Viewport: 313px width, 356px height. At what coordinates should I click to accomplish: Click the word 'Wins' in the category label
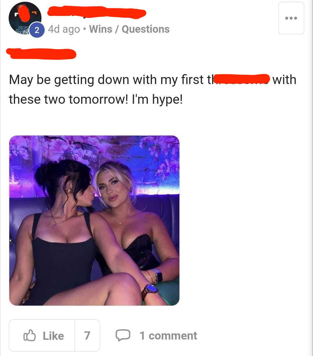(101, 29)
